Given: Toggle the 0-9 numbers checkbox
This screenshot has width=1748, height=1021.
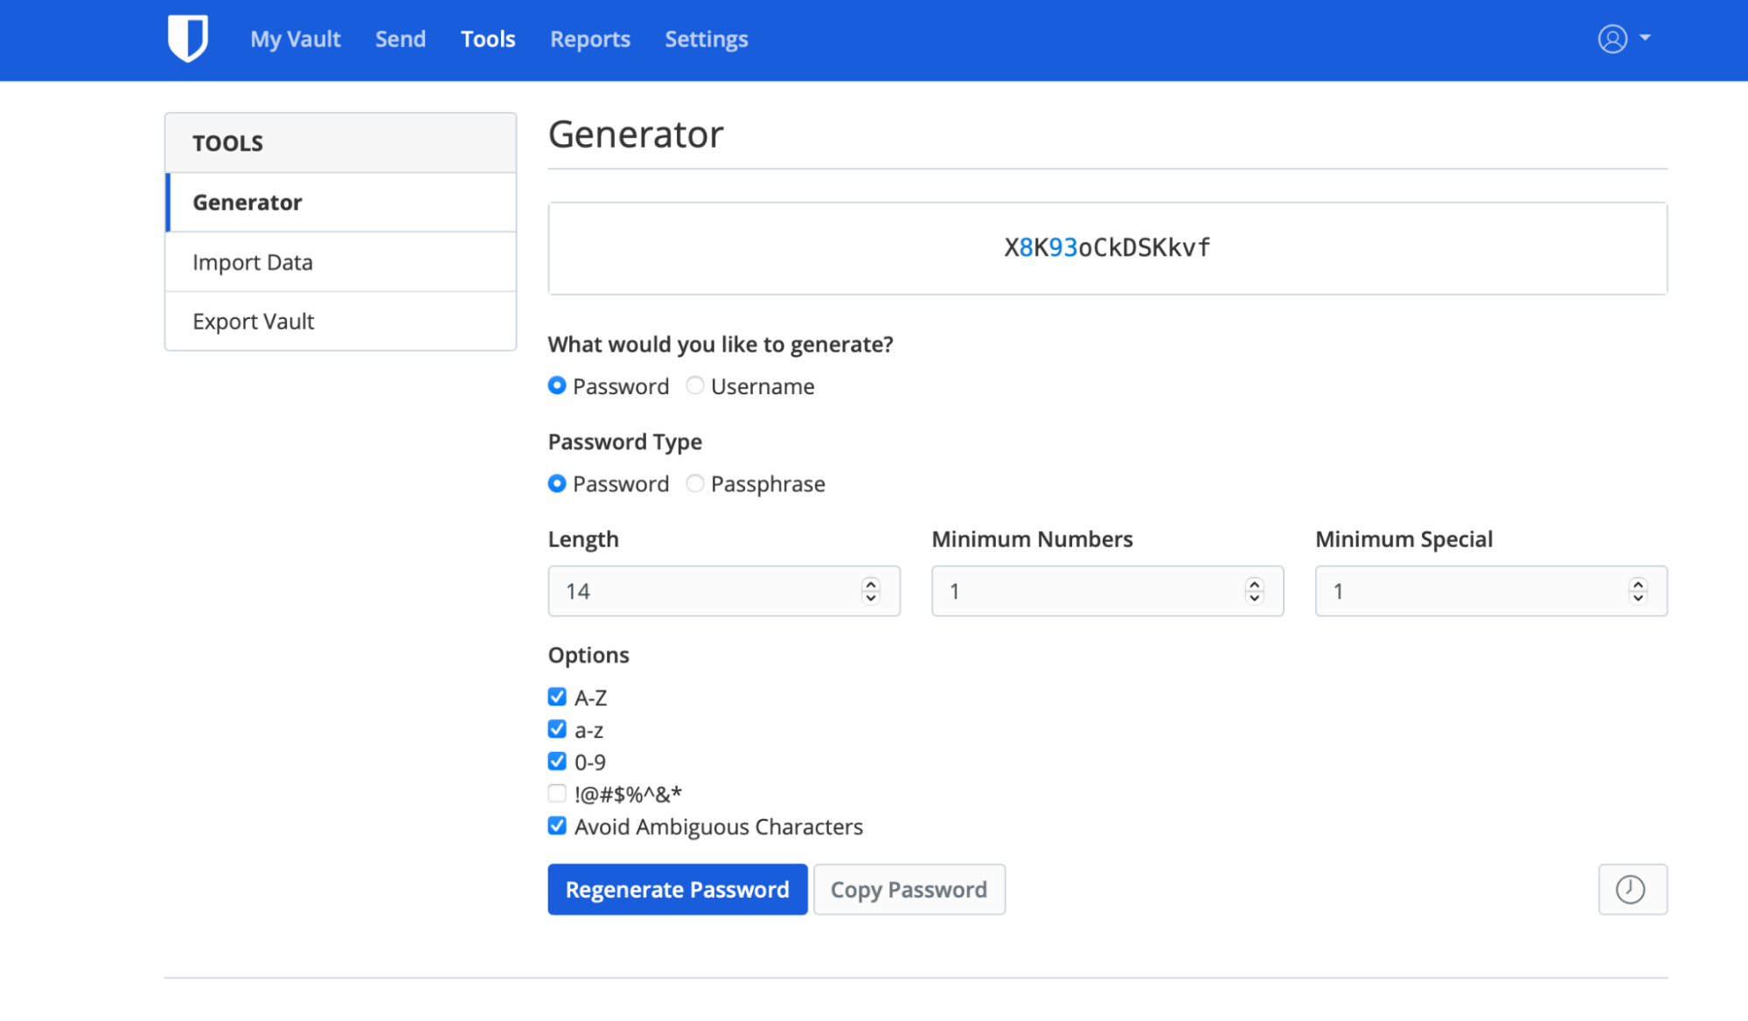Looking at the screenshot, I should point(557,761).
